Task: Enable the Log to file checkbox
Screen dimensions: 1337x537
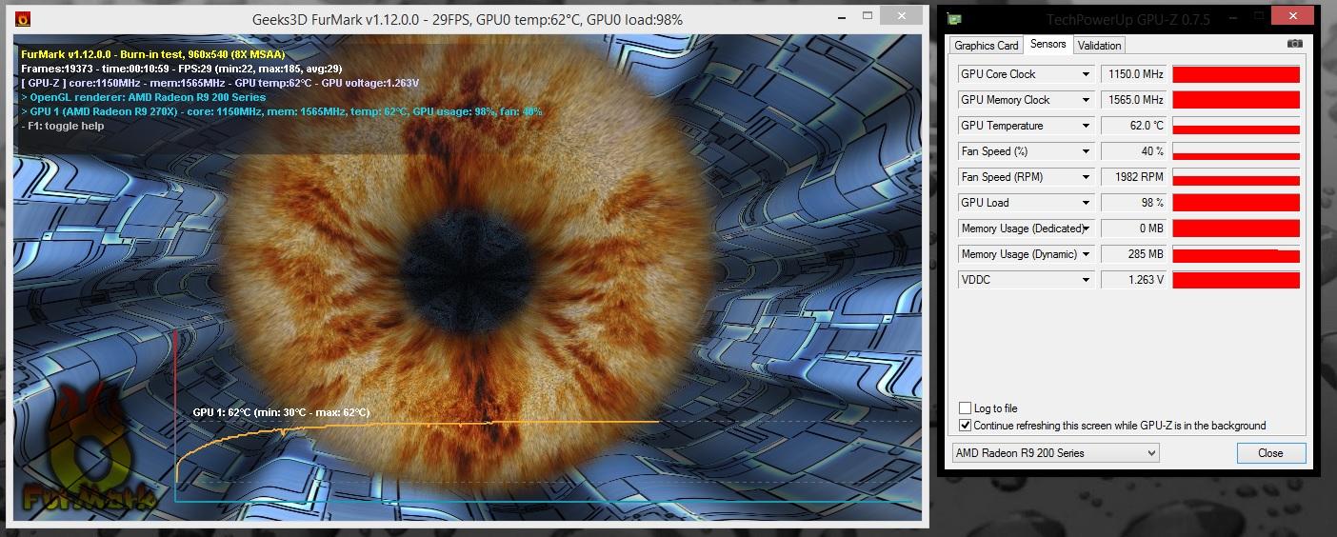Action: click(x=966, y=408)
